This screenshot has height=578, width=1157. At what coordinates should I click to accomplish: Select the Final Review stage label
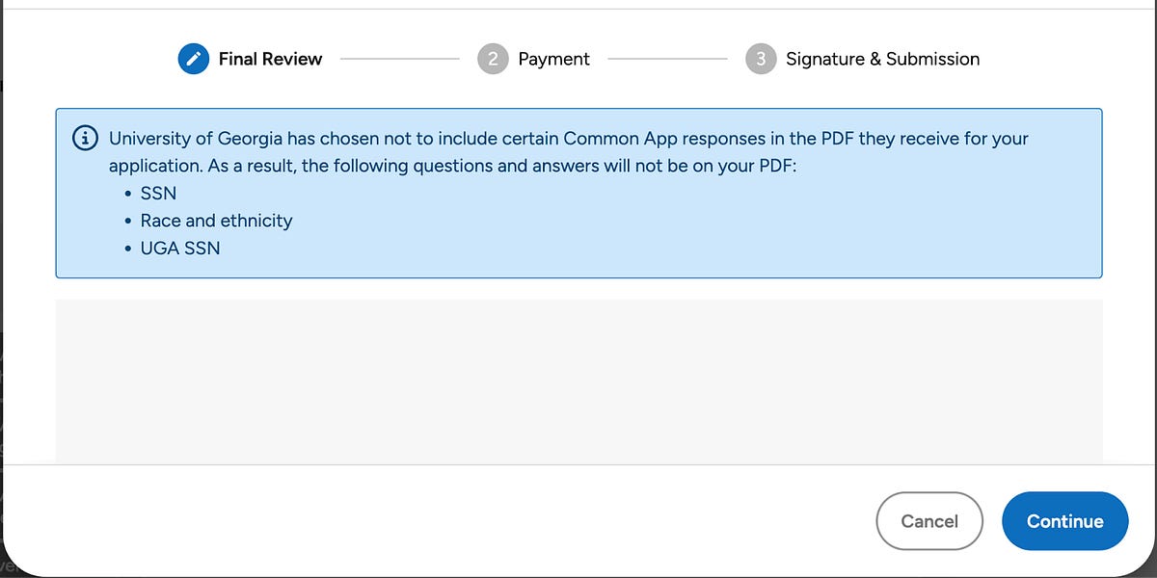(271, 59)
